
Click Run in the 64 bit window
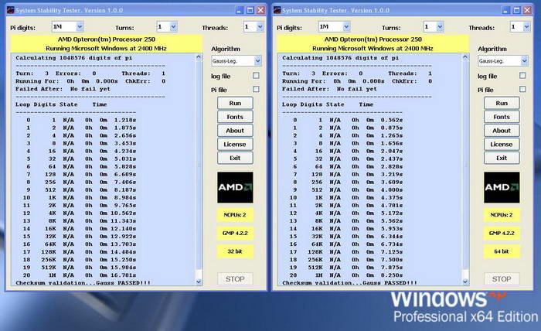click(x=502, y=103)
